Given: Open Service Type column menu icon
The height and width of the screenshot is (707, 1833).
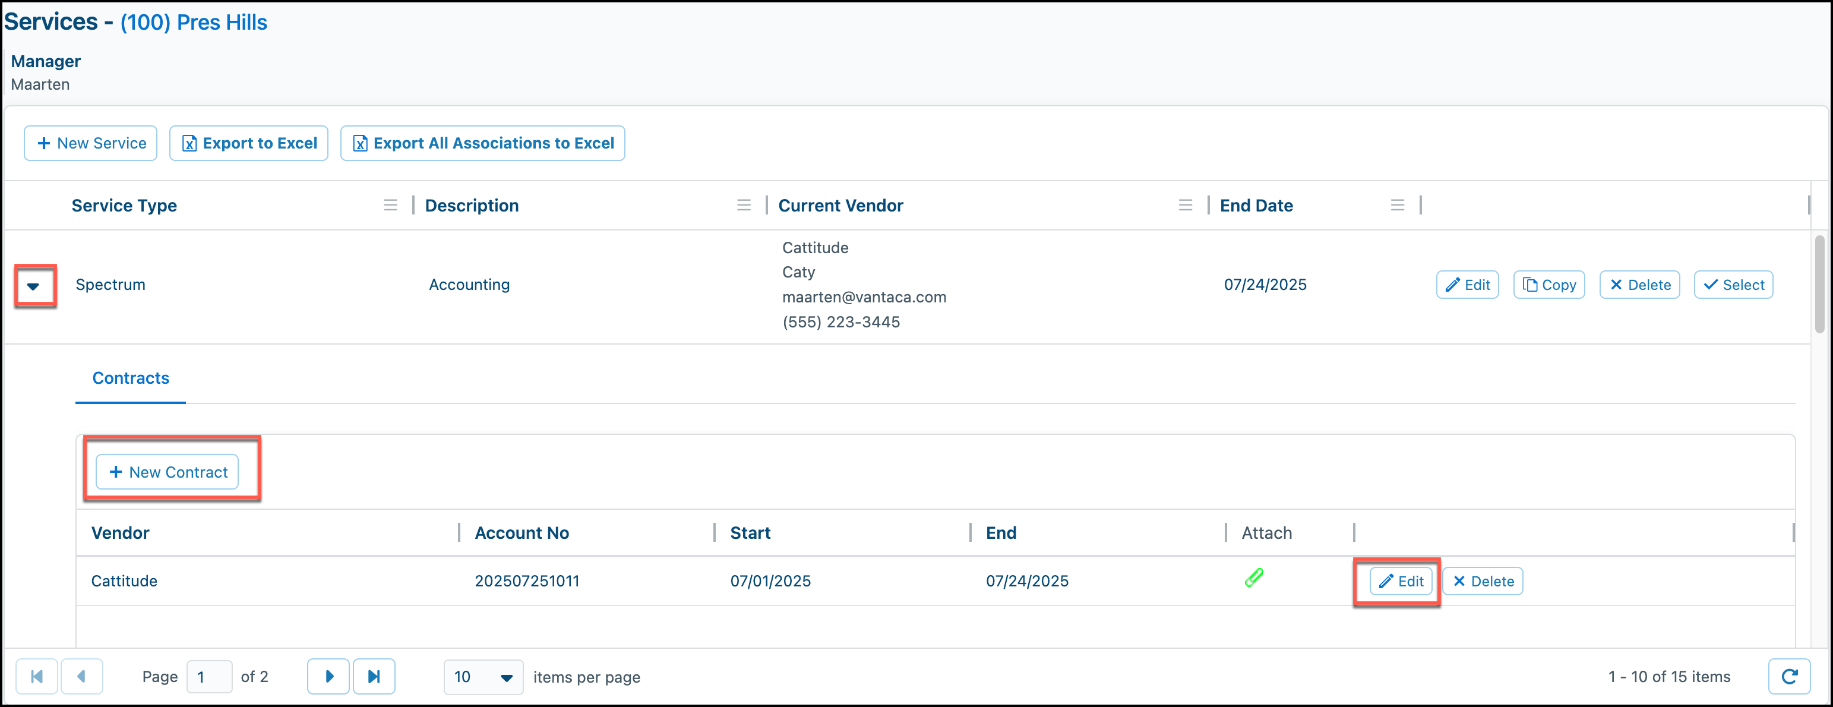Looking at the screenshot, I should pyautogui.click(x=390, y=205).
